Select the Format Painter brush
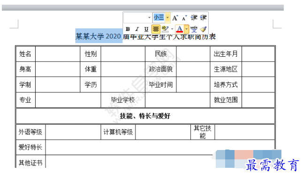This screenshot has height=180, width=303. coord(203,29)
